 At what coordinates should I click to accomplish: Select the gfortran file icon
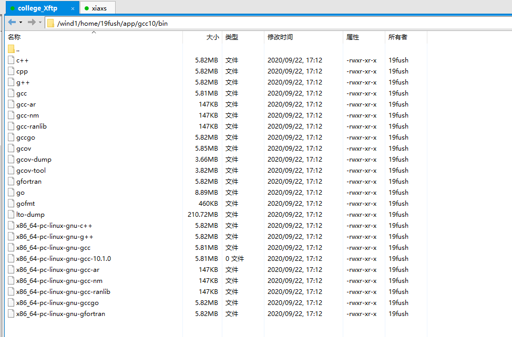click(11, 182)
